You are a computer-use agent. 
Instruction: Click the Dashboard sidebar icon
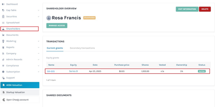click(3, 4)
